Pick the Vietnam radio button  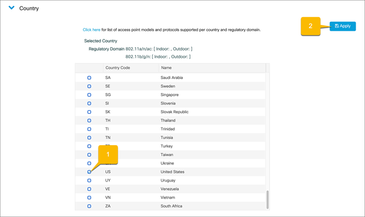(x=89, y=198)
